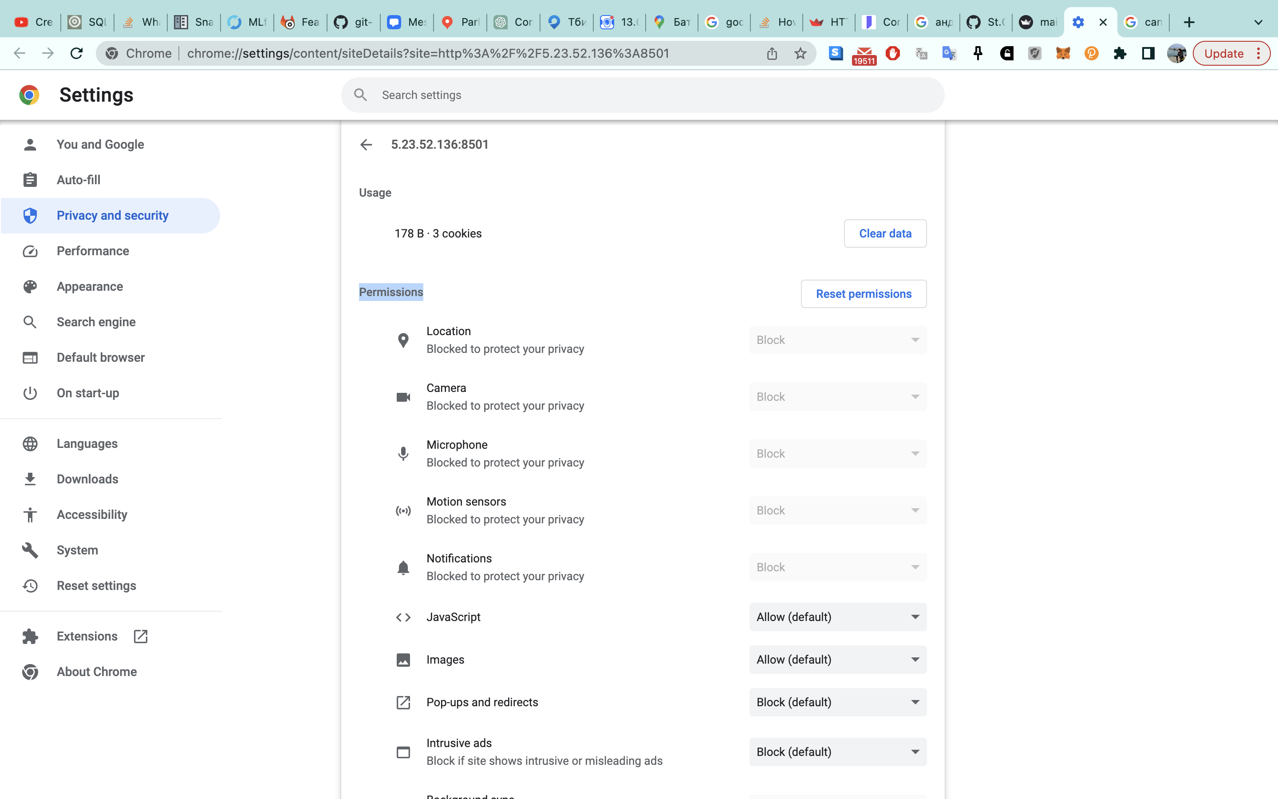Click the Extensions puzzle piece icon
Image resolution: width=1278 pixels, height=799 pixels.
[1120, 53]
